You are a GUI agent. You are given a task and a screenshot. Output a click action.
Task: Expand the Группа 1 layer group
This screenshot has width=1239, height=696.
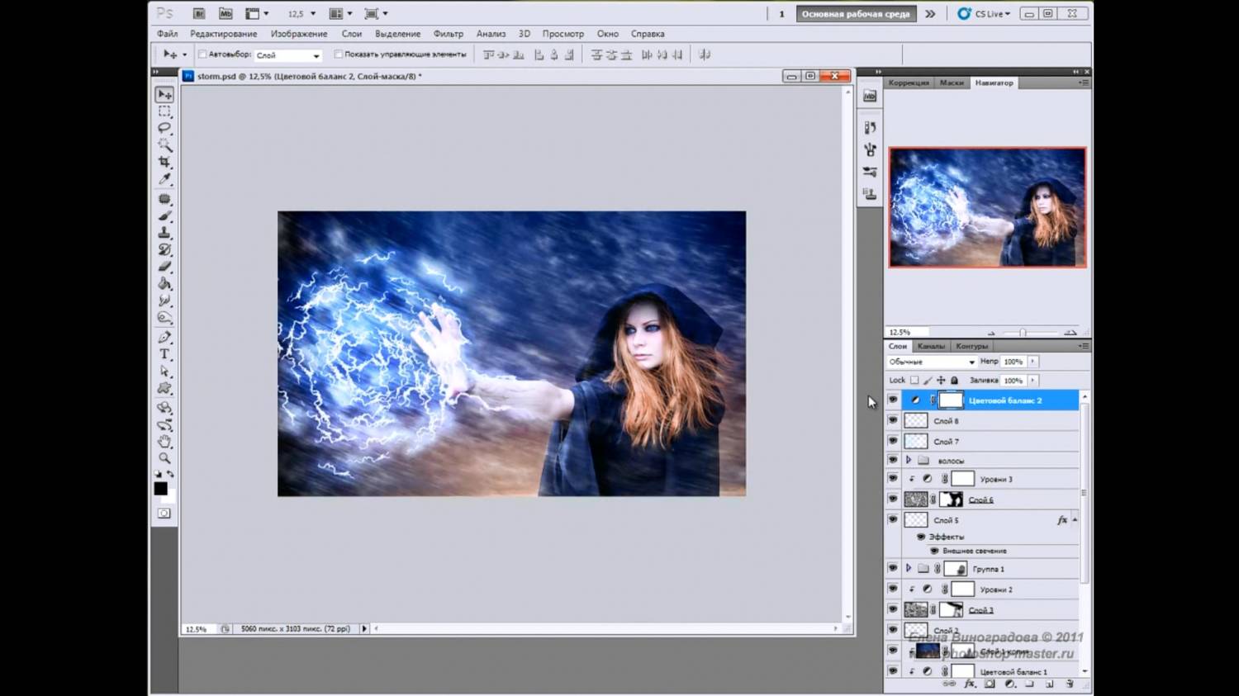tap(909, 568)
